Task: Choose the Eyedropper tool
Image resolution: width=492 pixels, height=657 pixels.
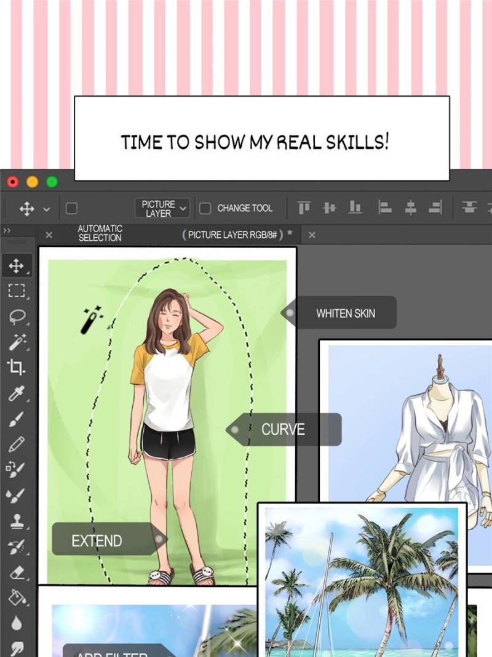Action: click(16, 393)
